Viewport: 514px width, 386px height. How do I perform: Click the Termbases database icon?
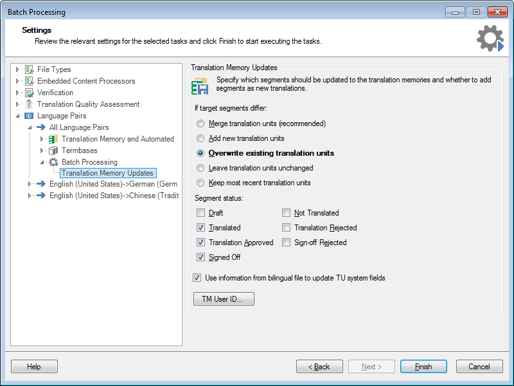click(53, 151)
